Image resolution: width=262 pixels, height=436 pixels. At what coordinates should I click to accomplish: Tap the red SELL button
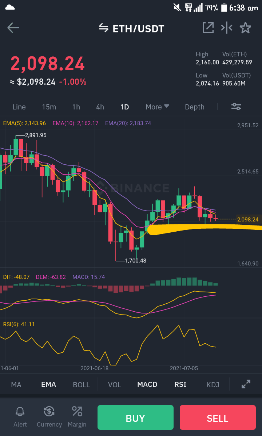(218, 417)
